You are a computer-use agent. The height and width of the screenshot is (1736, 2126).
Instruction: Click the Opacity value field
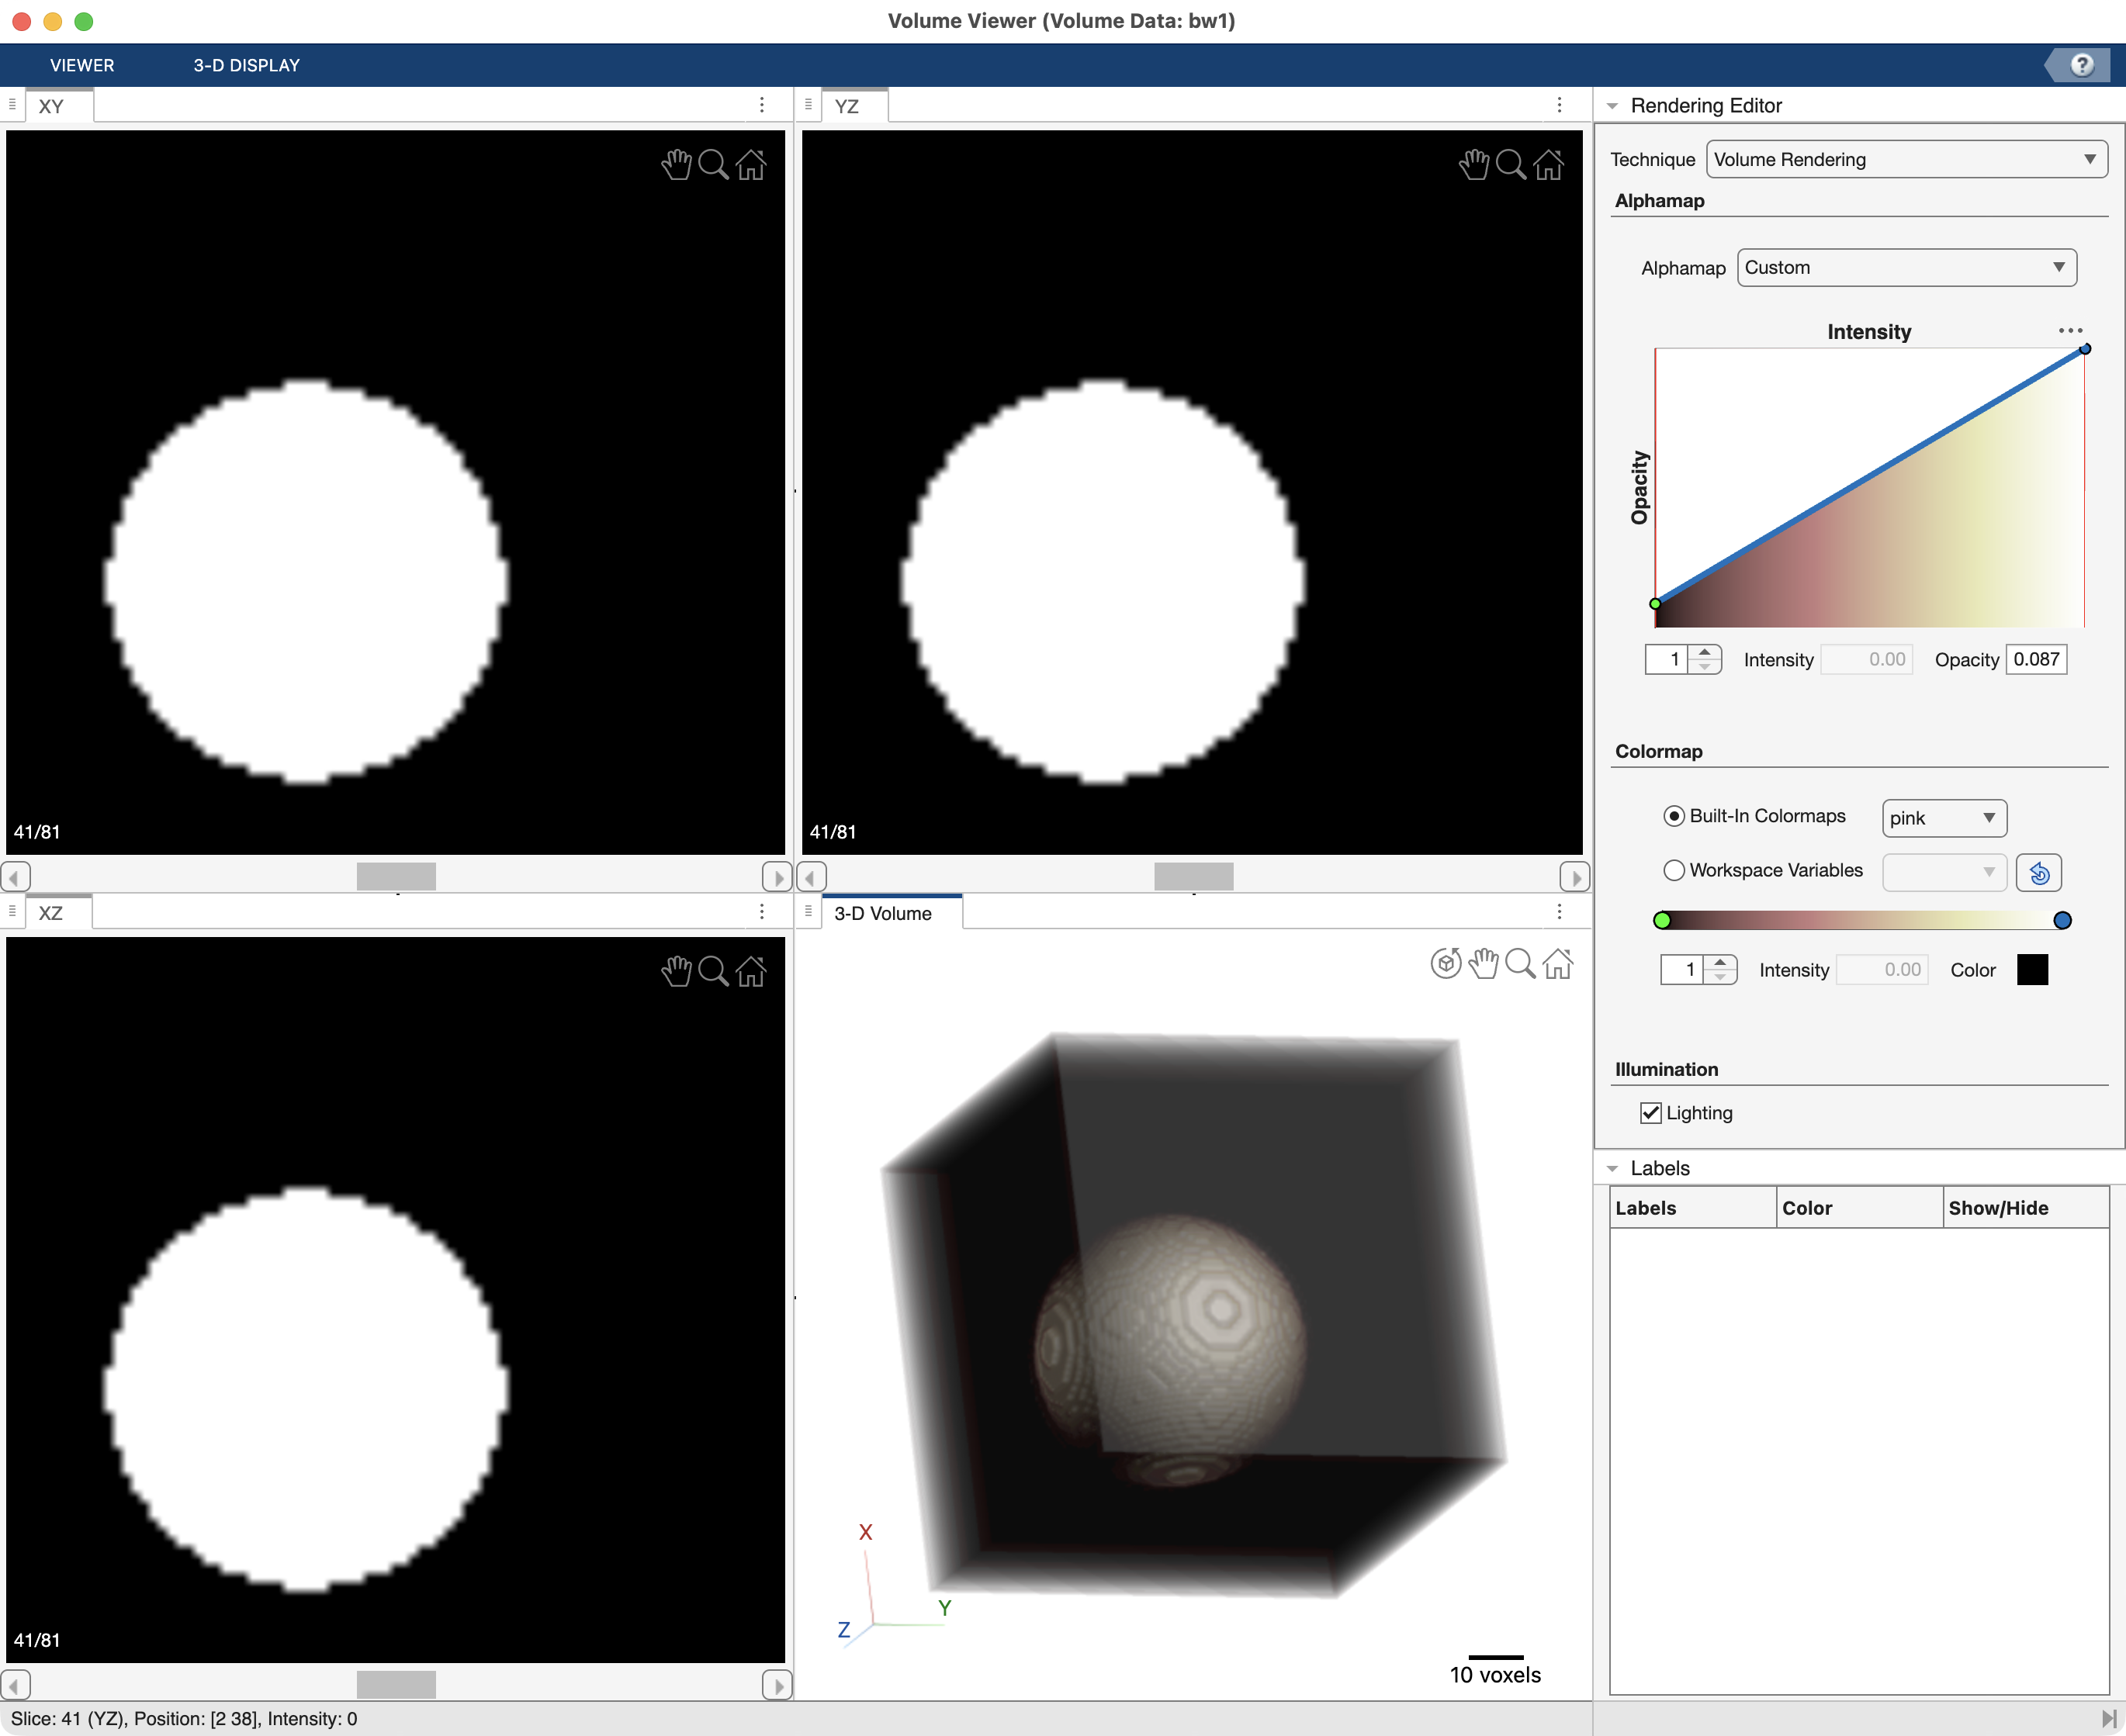click(2036, 659)
